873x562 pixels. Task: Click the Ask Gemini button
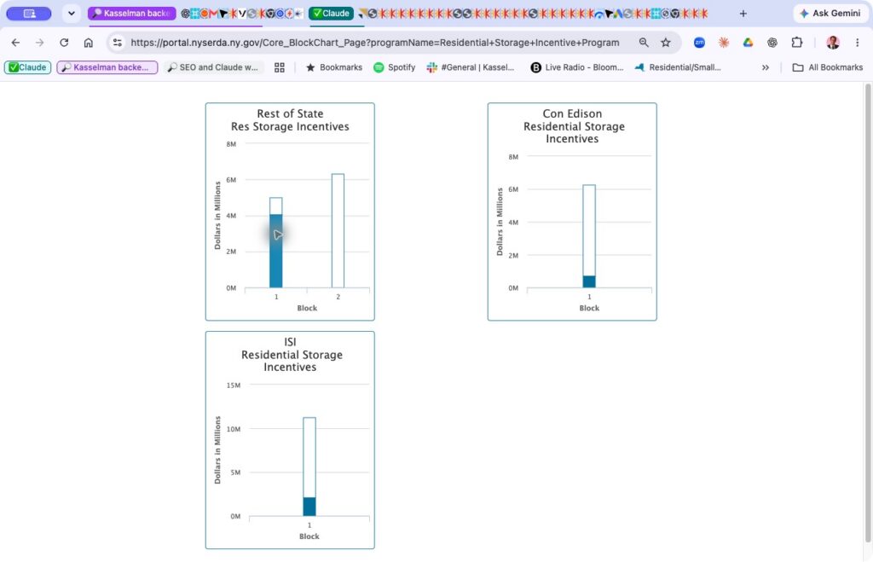coord(830,14)
